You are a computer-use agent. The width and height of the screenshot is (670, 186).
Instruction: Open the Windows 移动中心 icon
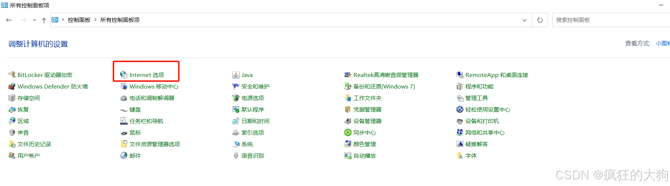124,86
